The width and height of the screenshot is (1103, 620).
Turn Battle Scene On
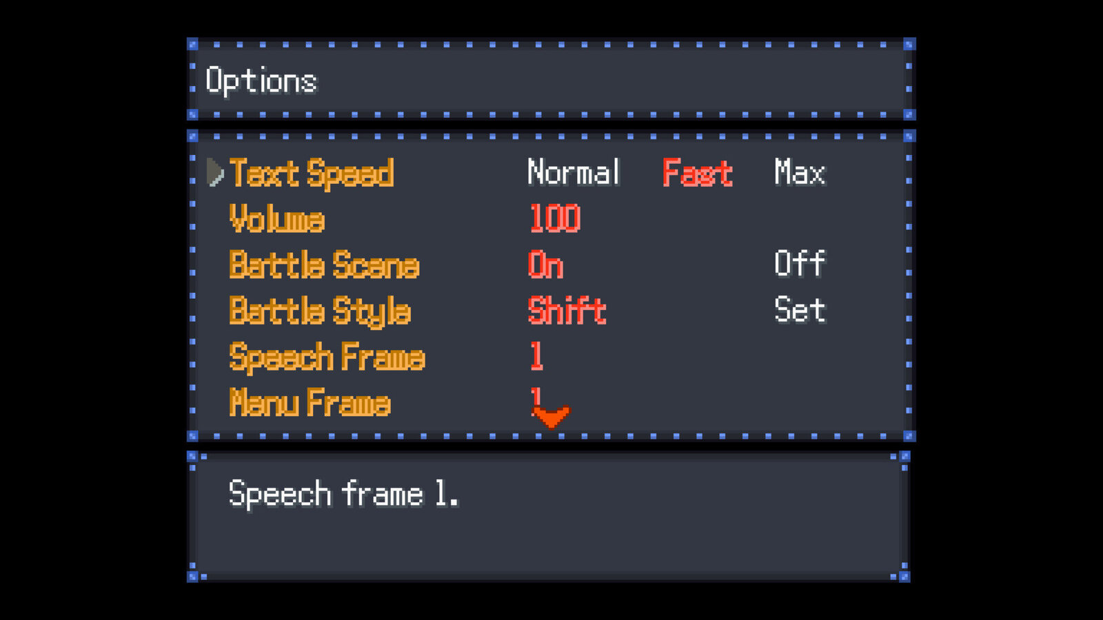545,265
